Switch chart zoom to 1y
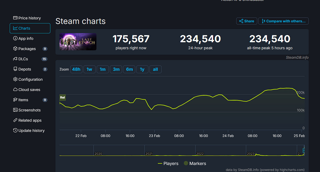The width and height of the screenshot is (320, 172). 142,69
